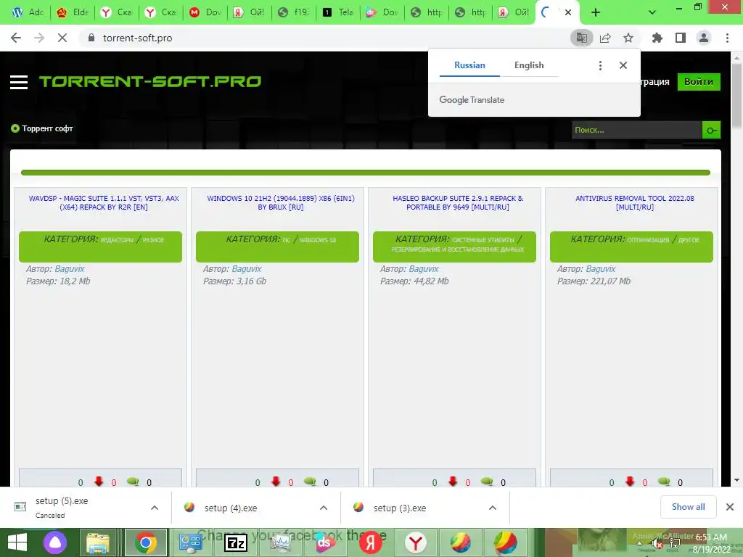Open the red Yandex taskbar icon
743x557 pixels.
(370, 542)
